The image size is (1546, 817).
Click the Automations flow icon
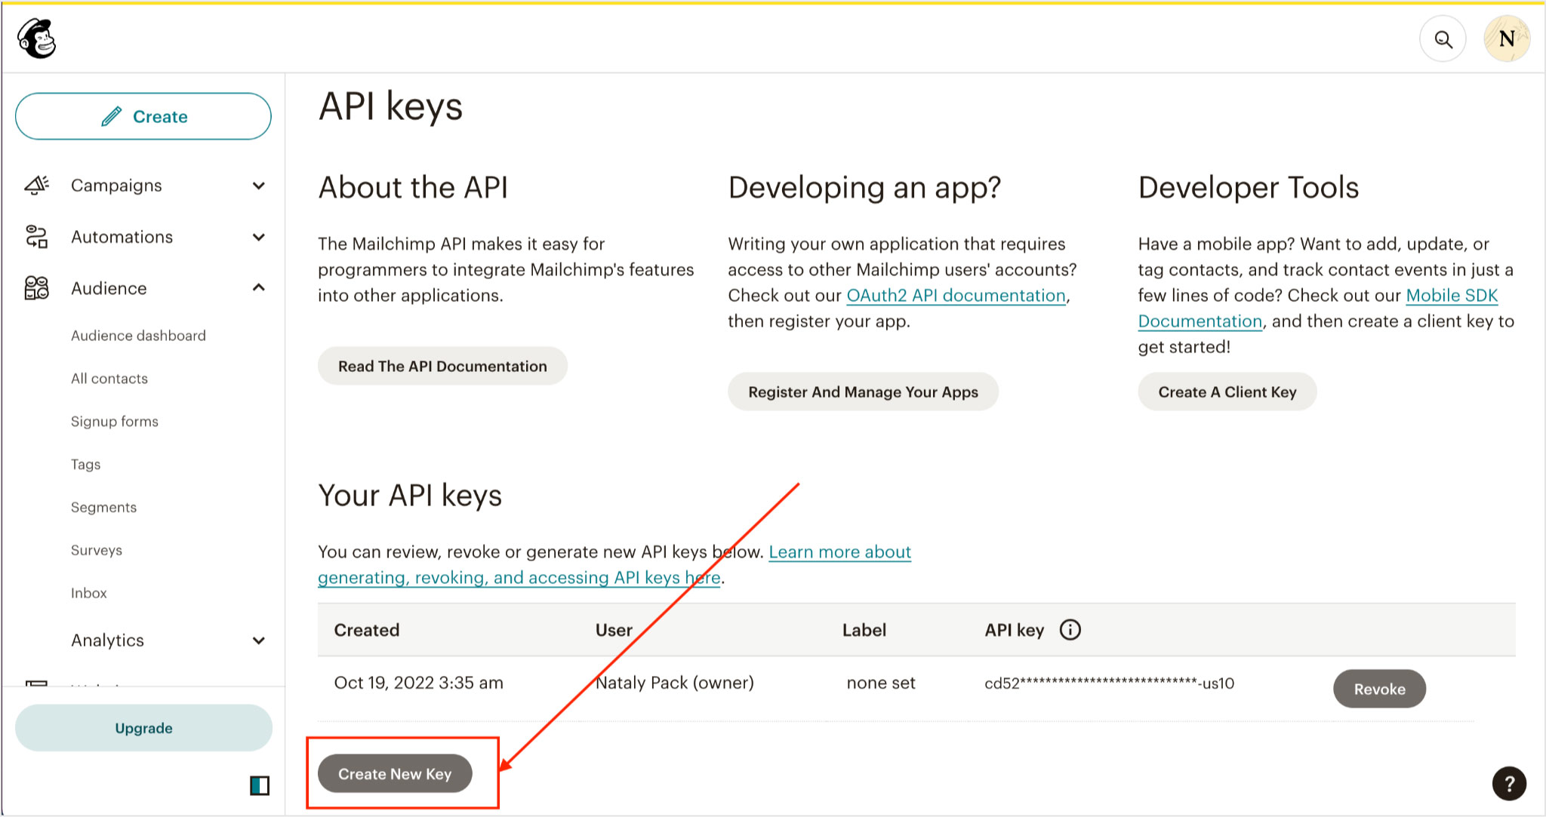(x=36, y=237)
